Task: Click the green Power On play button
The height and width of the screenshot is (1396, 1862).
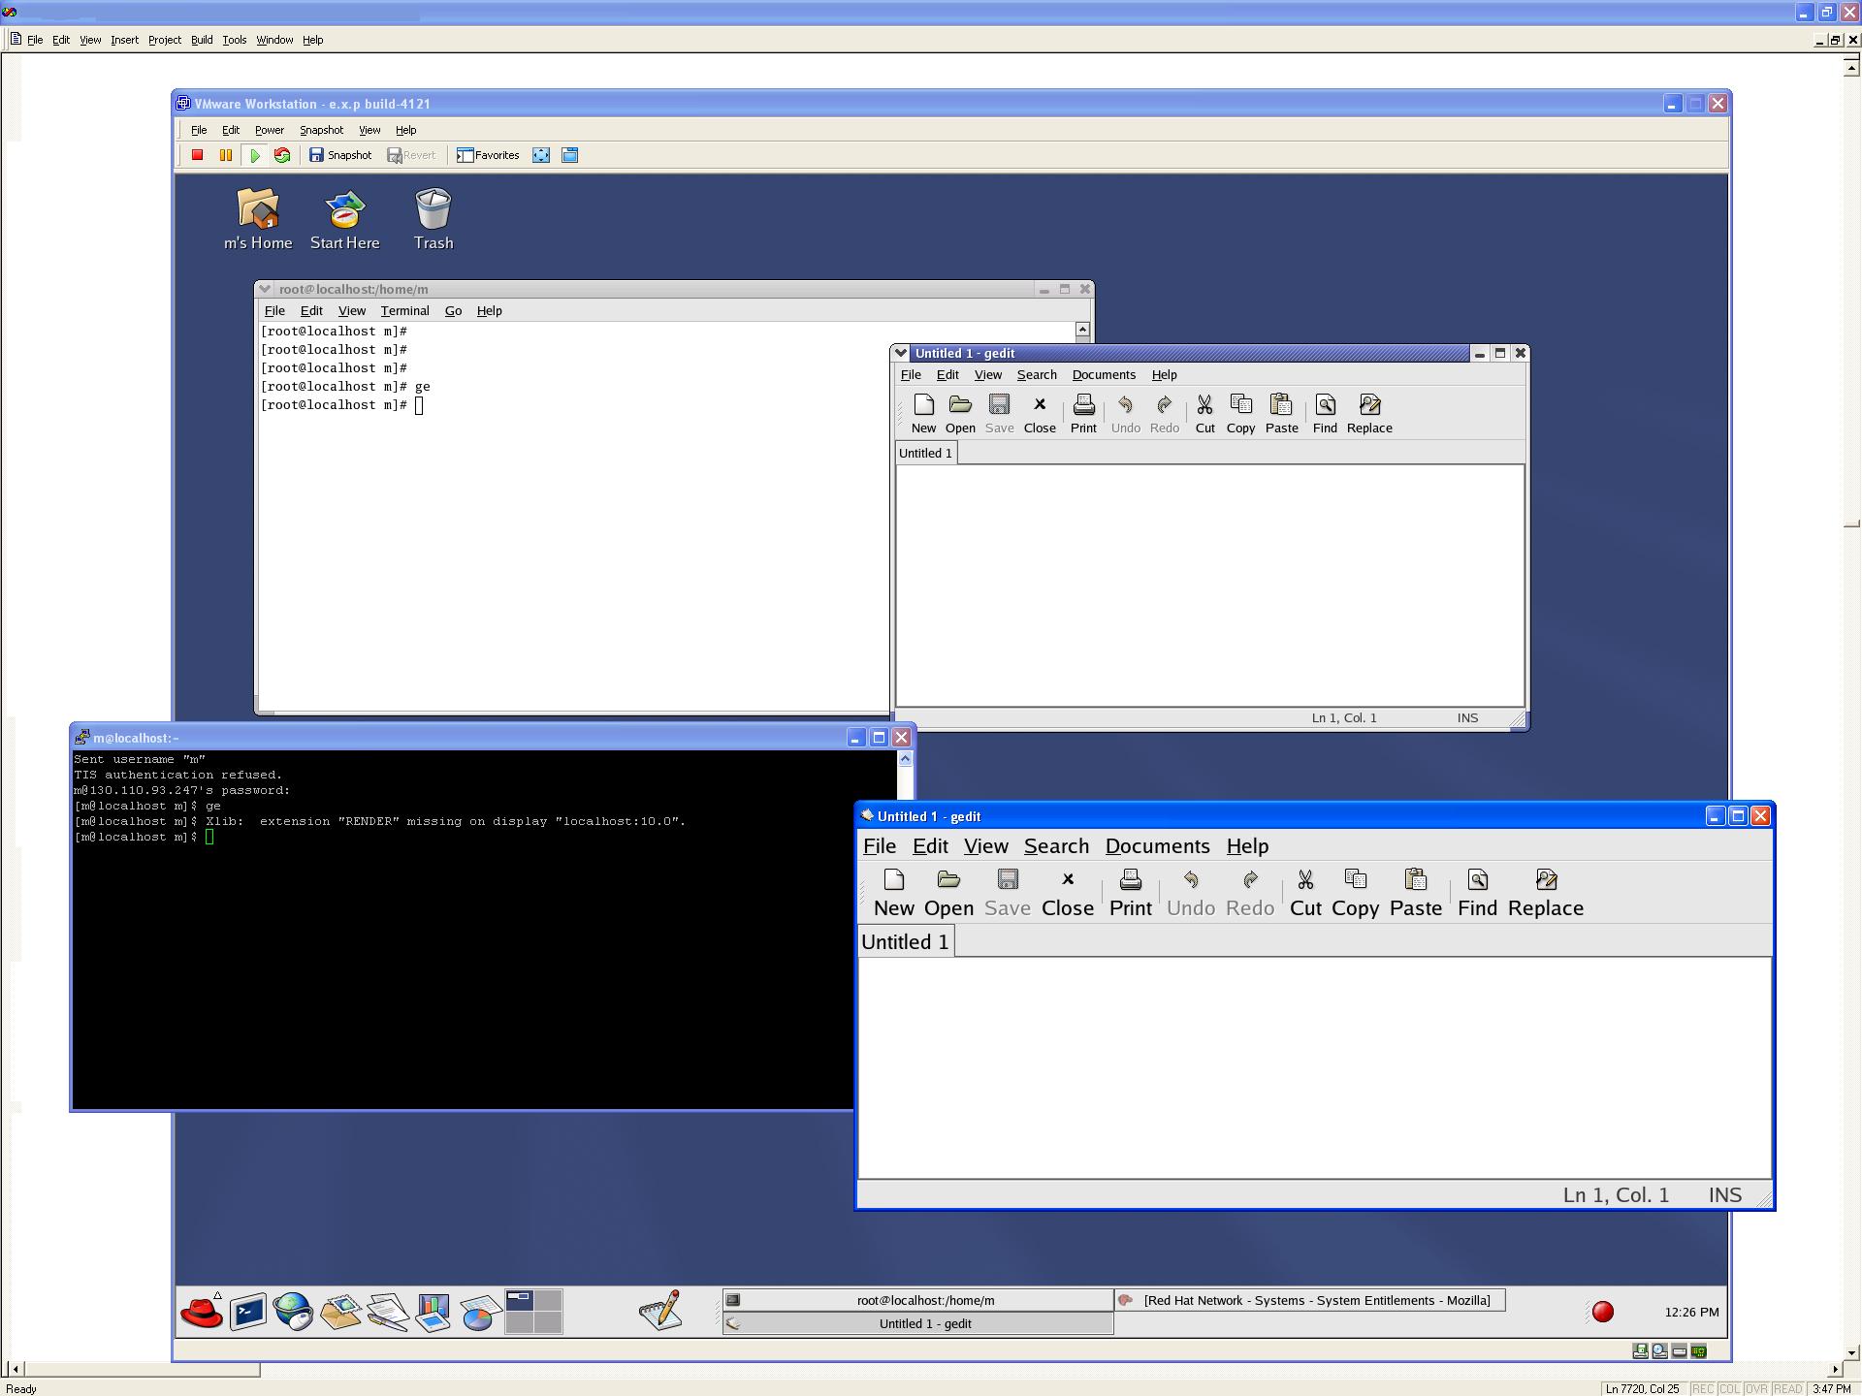Action: pos(254,155)
